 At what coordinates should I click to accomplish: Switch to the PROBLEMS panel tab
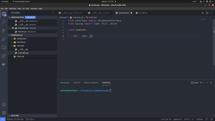tap(65, 83)
